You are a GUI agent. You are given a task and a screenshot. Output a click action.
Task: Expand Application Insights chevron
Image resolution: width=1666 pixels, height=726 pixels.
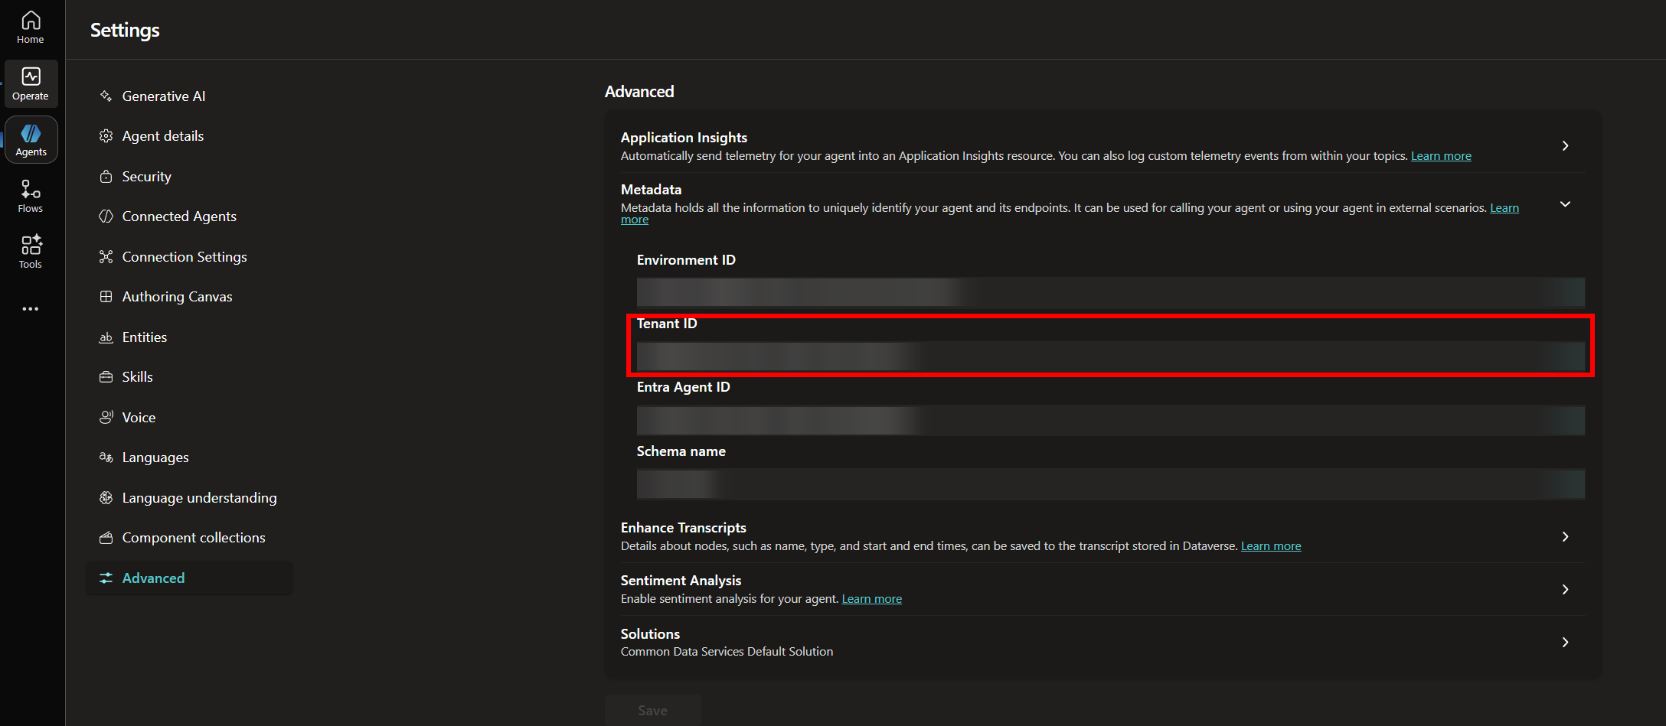coord(1565,145)
